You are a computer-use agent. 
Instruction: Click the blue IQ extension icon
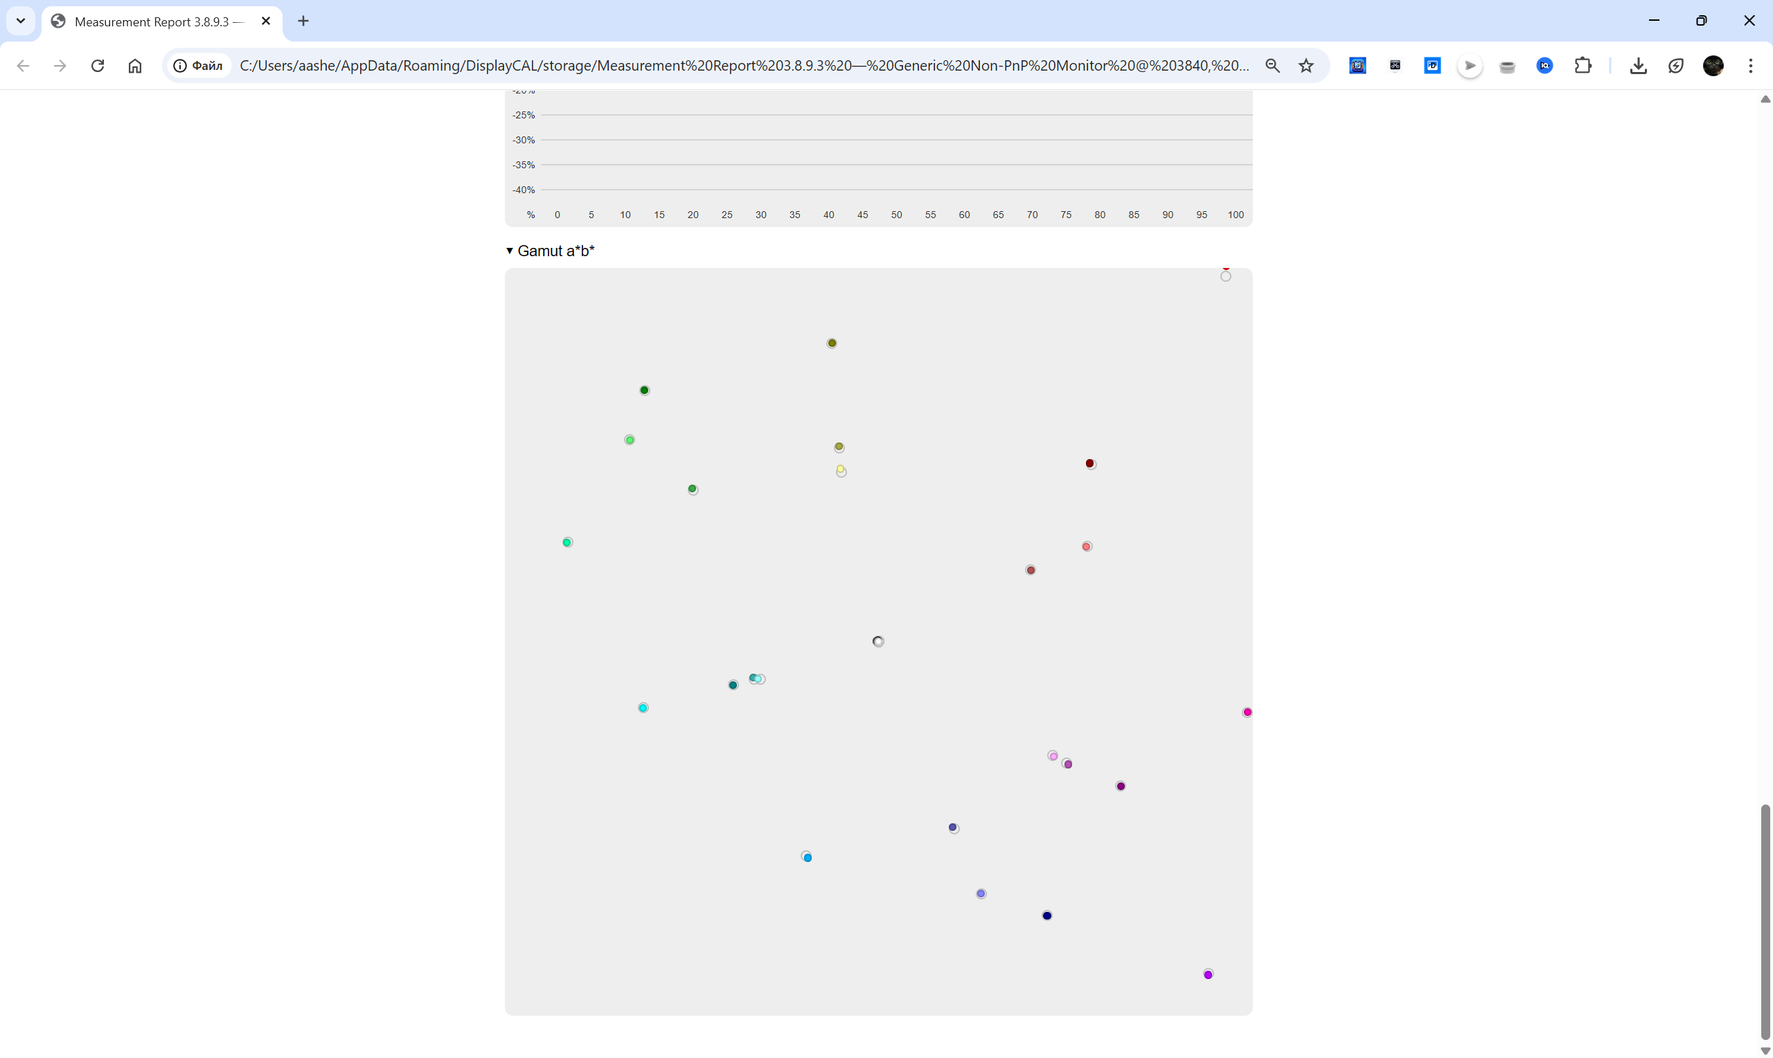click(x=1544, y=66)
